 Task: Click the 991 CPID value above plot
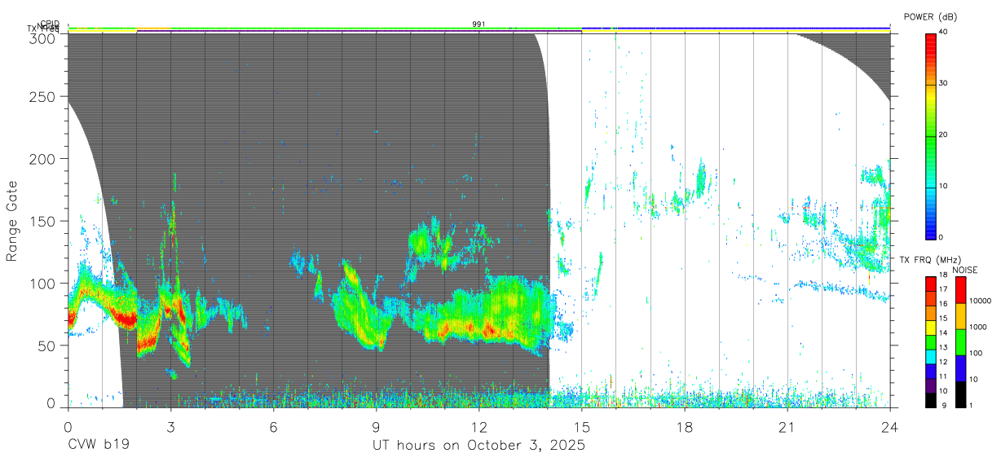pos(478,24)
